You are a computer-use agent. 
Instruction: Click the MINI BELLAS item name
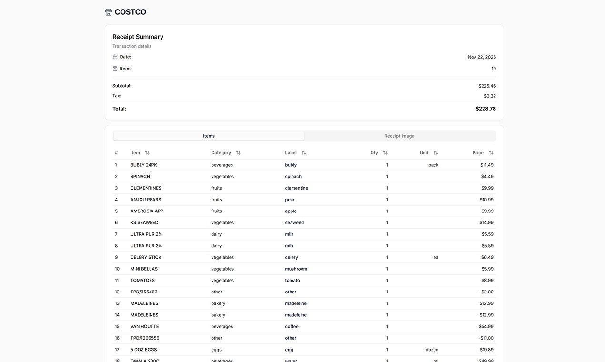(x=144, y=269)
